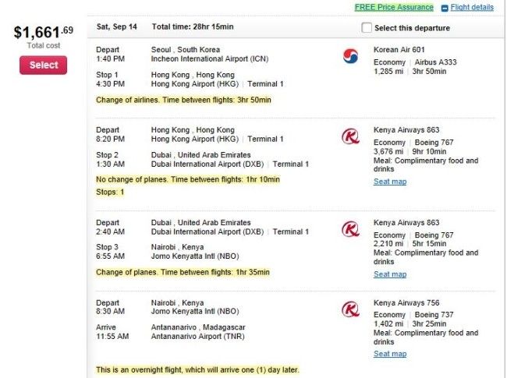Image resolution: width=507 pixels, height=378 pixels.
Task: Click the Change of airlines notice
Action: pyautogui.click(x=183, y=100)
